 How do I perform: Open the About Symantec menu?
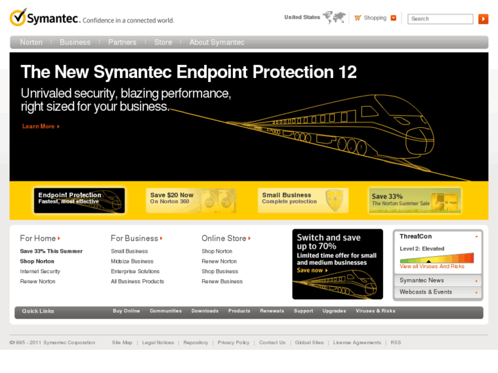pos(217,42)
